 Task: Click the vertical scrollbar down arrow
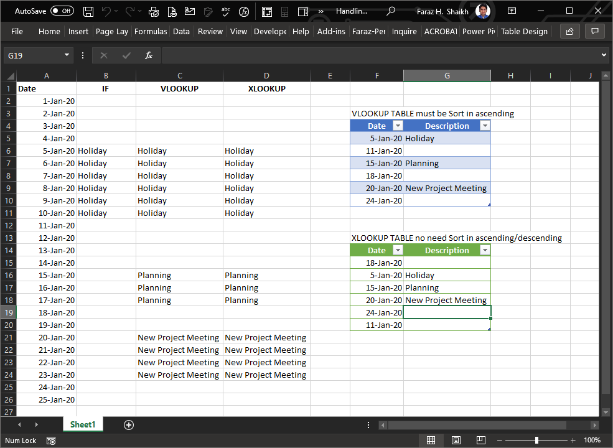click(606, 412)
